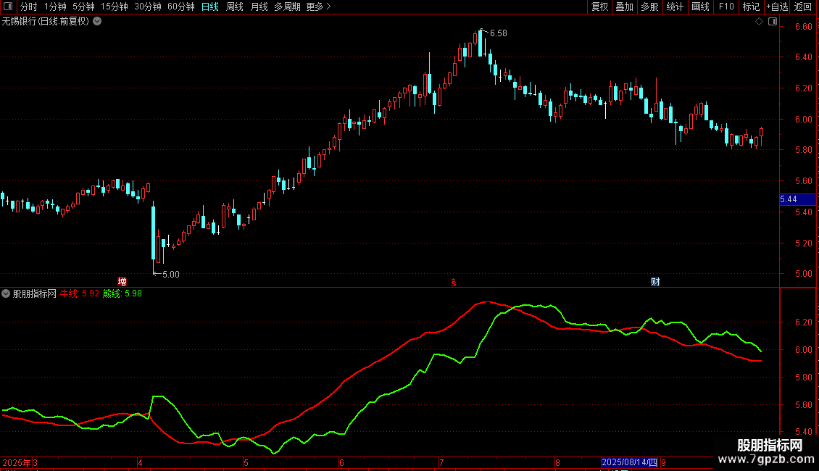
Task: Open the F10 company info
Action: coord(726,7)
